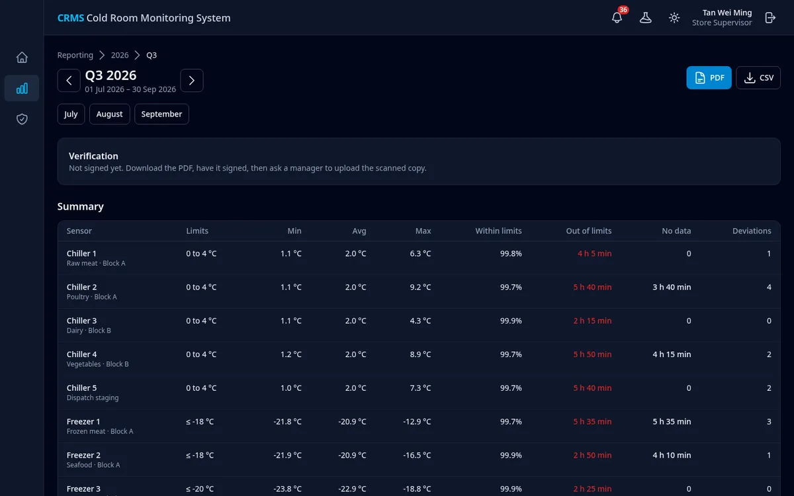Click the 2026 breadcrumb link
The width and height of the screenshot is (794, 496).
pyautogui.click(x=120, y=55)
